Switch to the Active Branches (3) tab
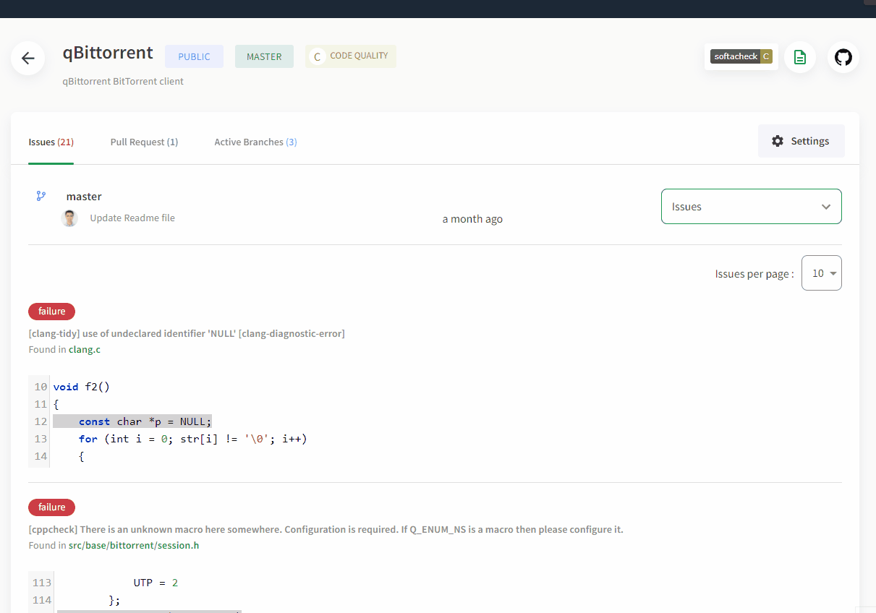 click(255, 142)
